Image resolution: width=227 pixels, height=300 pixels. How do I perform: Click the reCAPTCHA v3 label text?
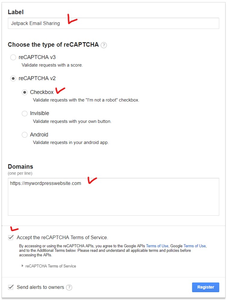pyautogui.click(x=37, y=57)
